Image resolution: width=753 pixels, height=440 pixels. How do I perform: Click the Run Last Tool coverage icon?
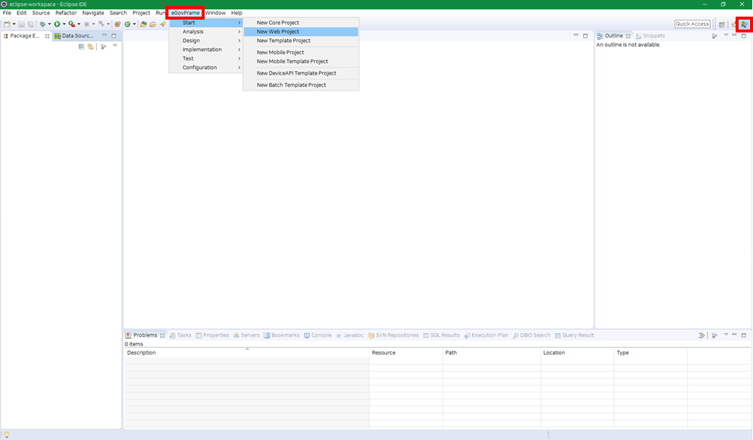coord(72,24)
